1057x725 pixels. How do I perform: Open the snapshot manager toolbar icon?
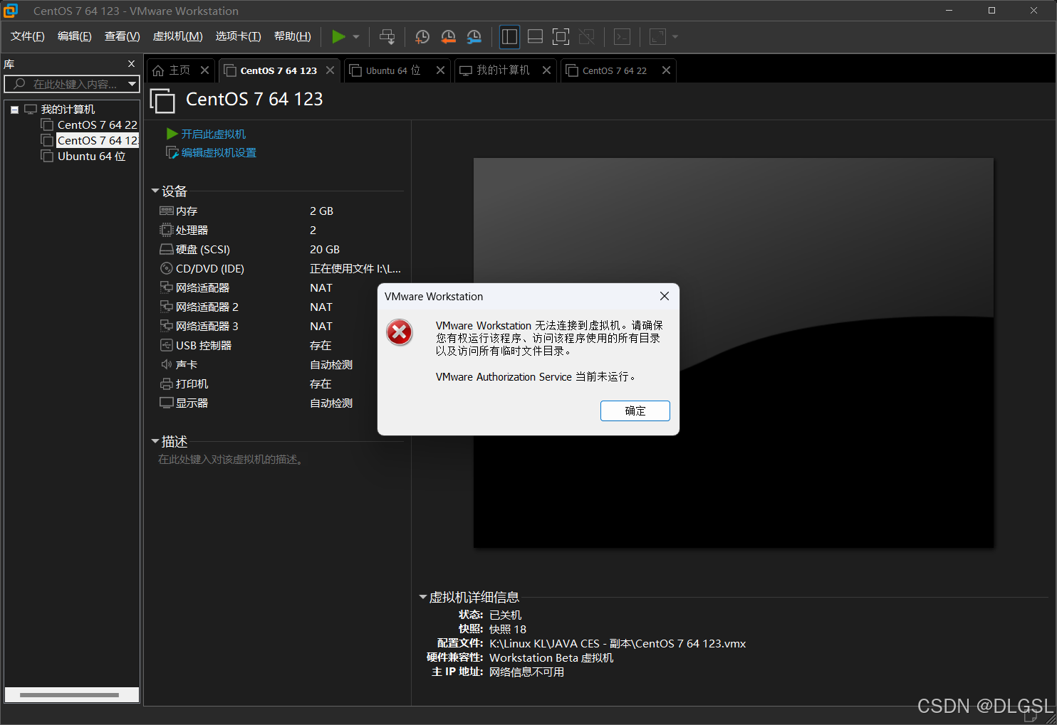tap(474, 36)
